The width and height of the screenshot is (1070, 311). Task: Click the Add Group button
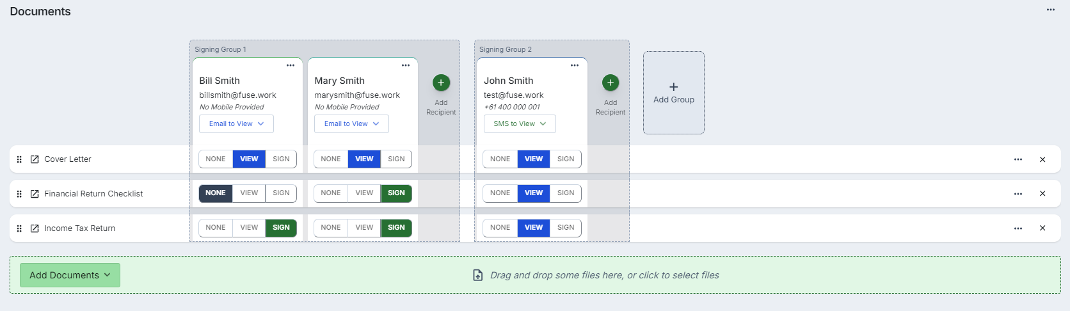(673, 93)
